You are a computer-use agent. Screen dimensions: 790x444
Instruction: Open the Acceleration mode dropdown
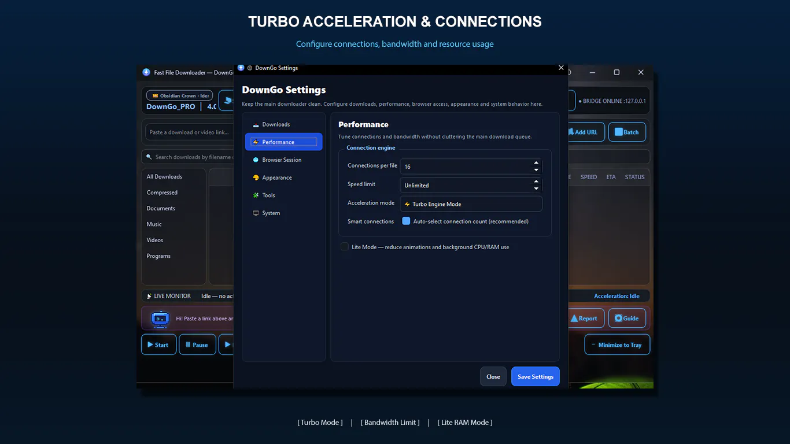(x=471, y=204)
